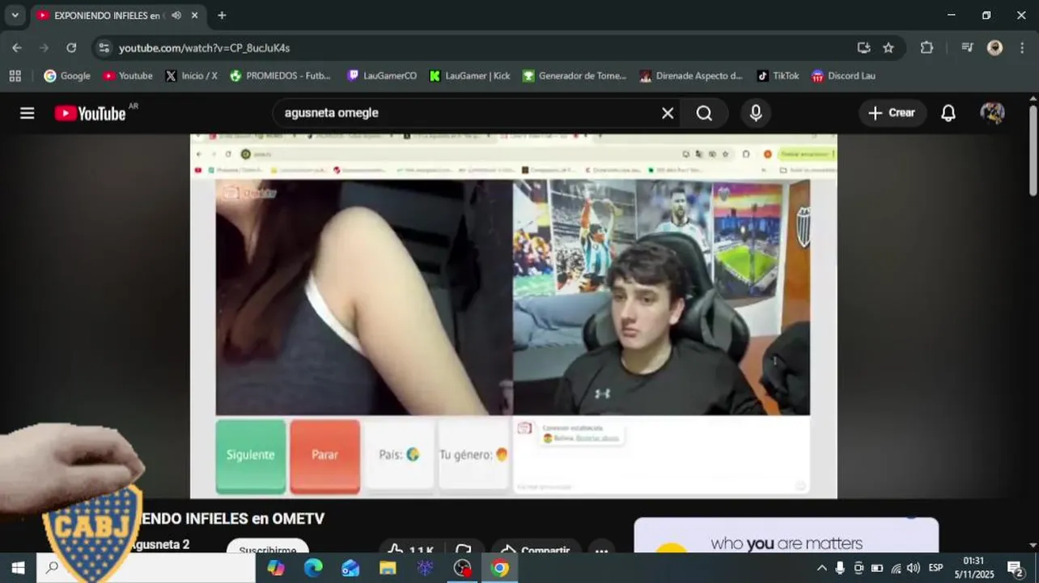Image resolution: width=1039 pixels, height=583 pixels.
Task: Click the Windows taskbar search box
Action: click(146, 568)
